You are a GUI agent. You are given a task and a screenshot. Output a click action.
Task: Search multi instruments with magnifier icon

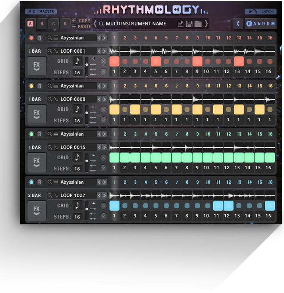[x=101, y=24]
